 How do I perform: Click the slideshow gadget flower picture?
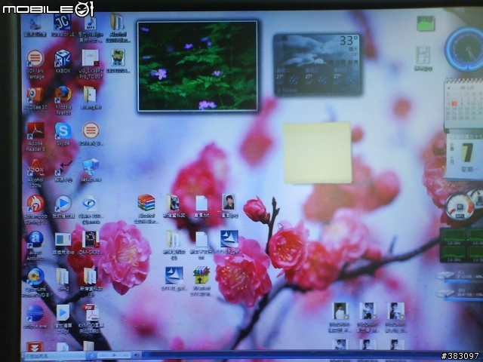click(x=198, y=66)
